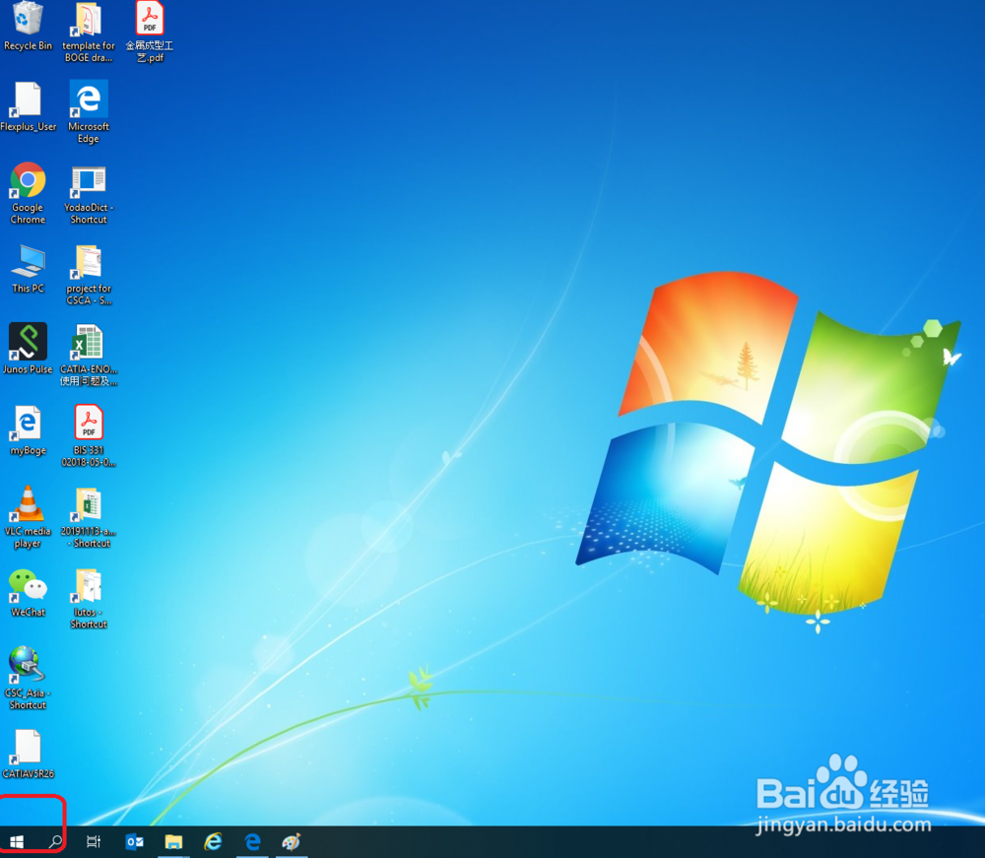Select the VLC media player icon

27,503
